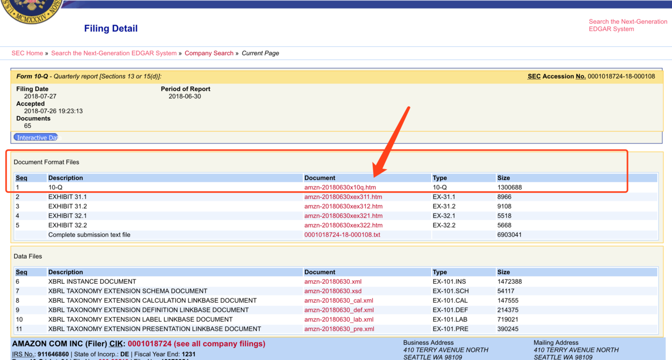Select accepted time 2018-07-26 19:23:13
672x360 pixels.
coord(54,111)
